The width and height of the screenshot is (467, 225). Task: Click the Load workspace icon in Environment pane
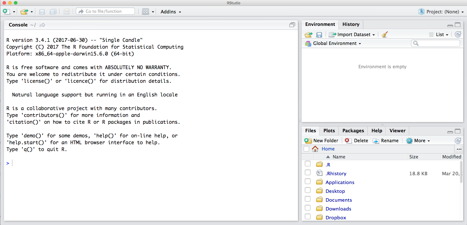[x=309, y=35]
